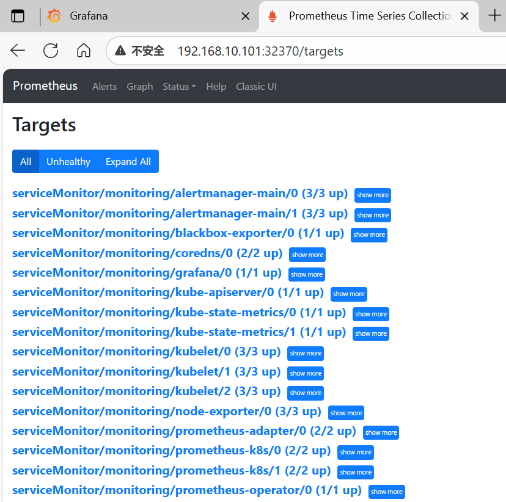Click the Grafana tab favicon
The width and height of the screenshot is (506, 502).
click(54, 16)
